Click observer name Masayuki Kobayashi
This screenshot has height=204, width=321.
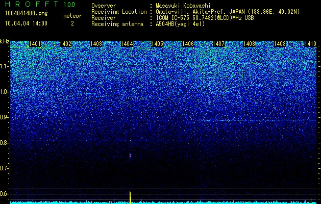183,6
